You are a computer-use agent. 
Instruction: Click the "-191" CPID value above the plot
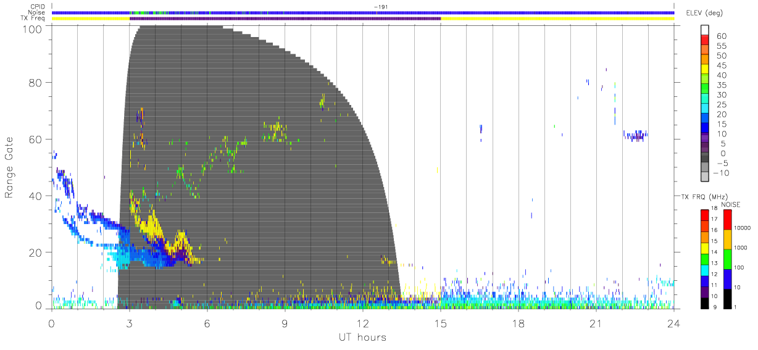coord(380,7)
